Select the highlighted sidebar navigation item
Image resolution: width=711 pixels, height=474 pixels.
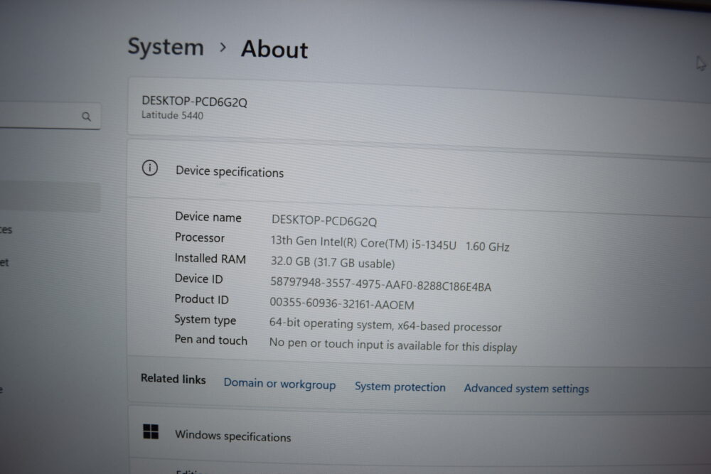[50, 198]
